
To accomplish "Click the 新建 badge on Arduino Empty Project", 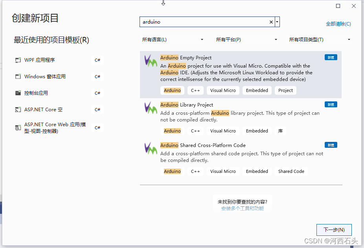I will tap(331, 57).
